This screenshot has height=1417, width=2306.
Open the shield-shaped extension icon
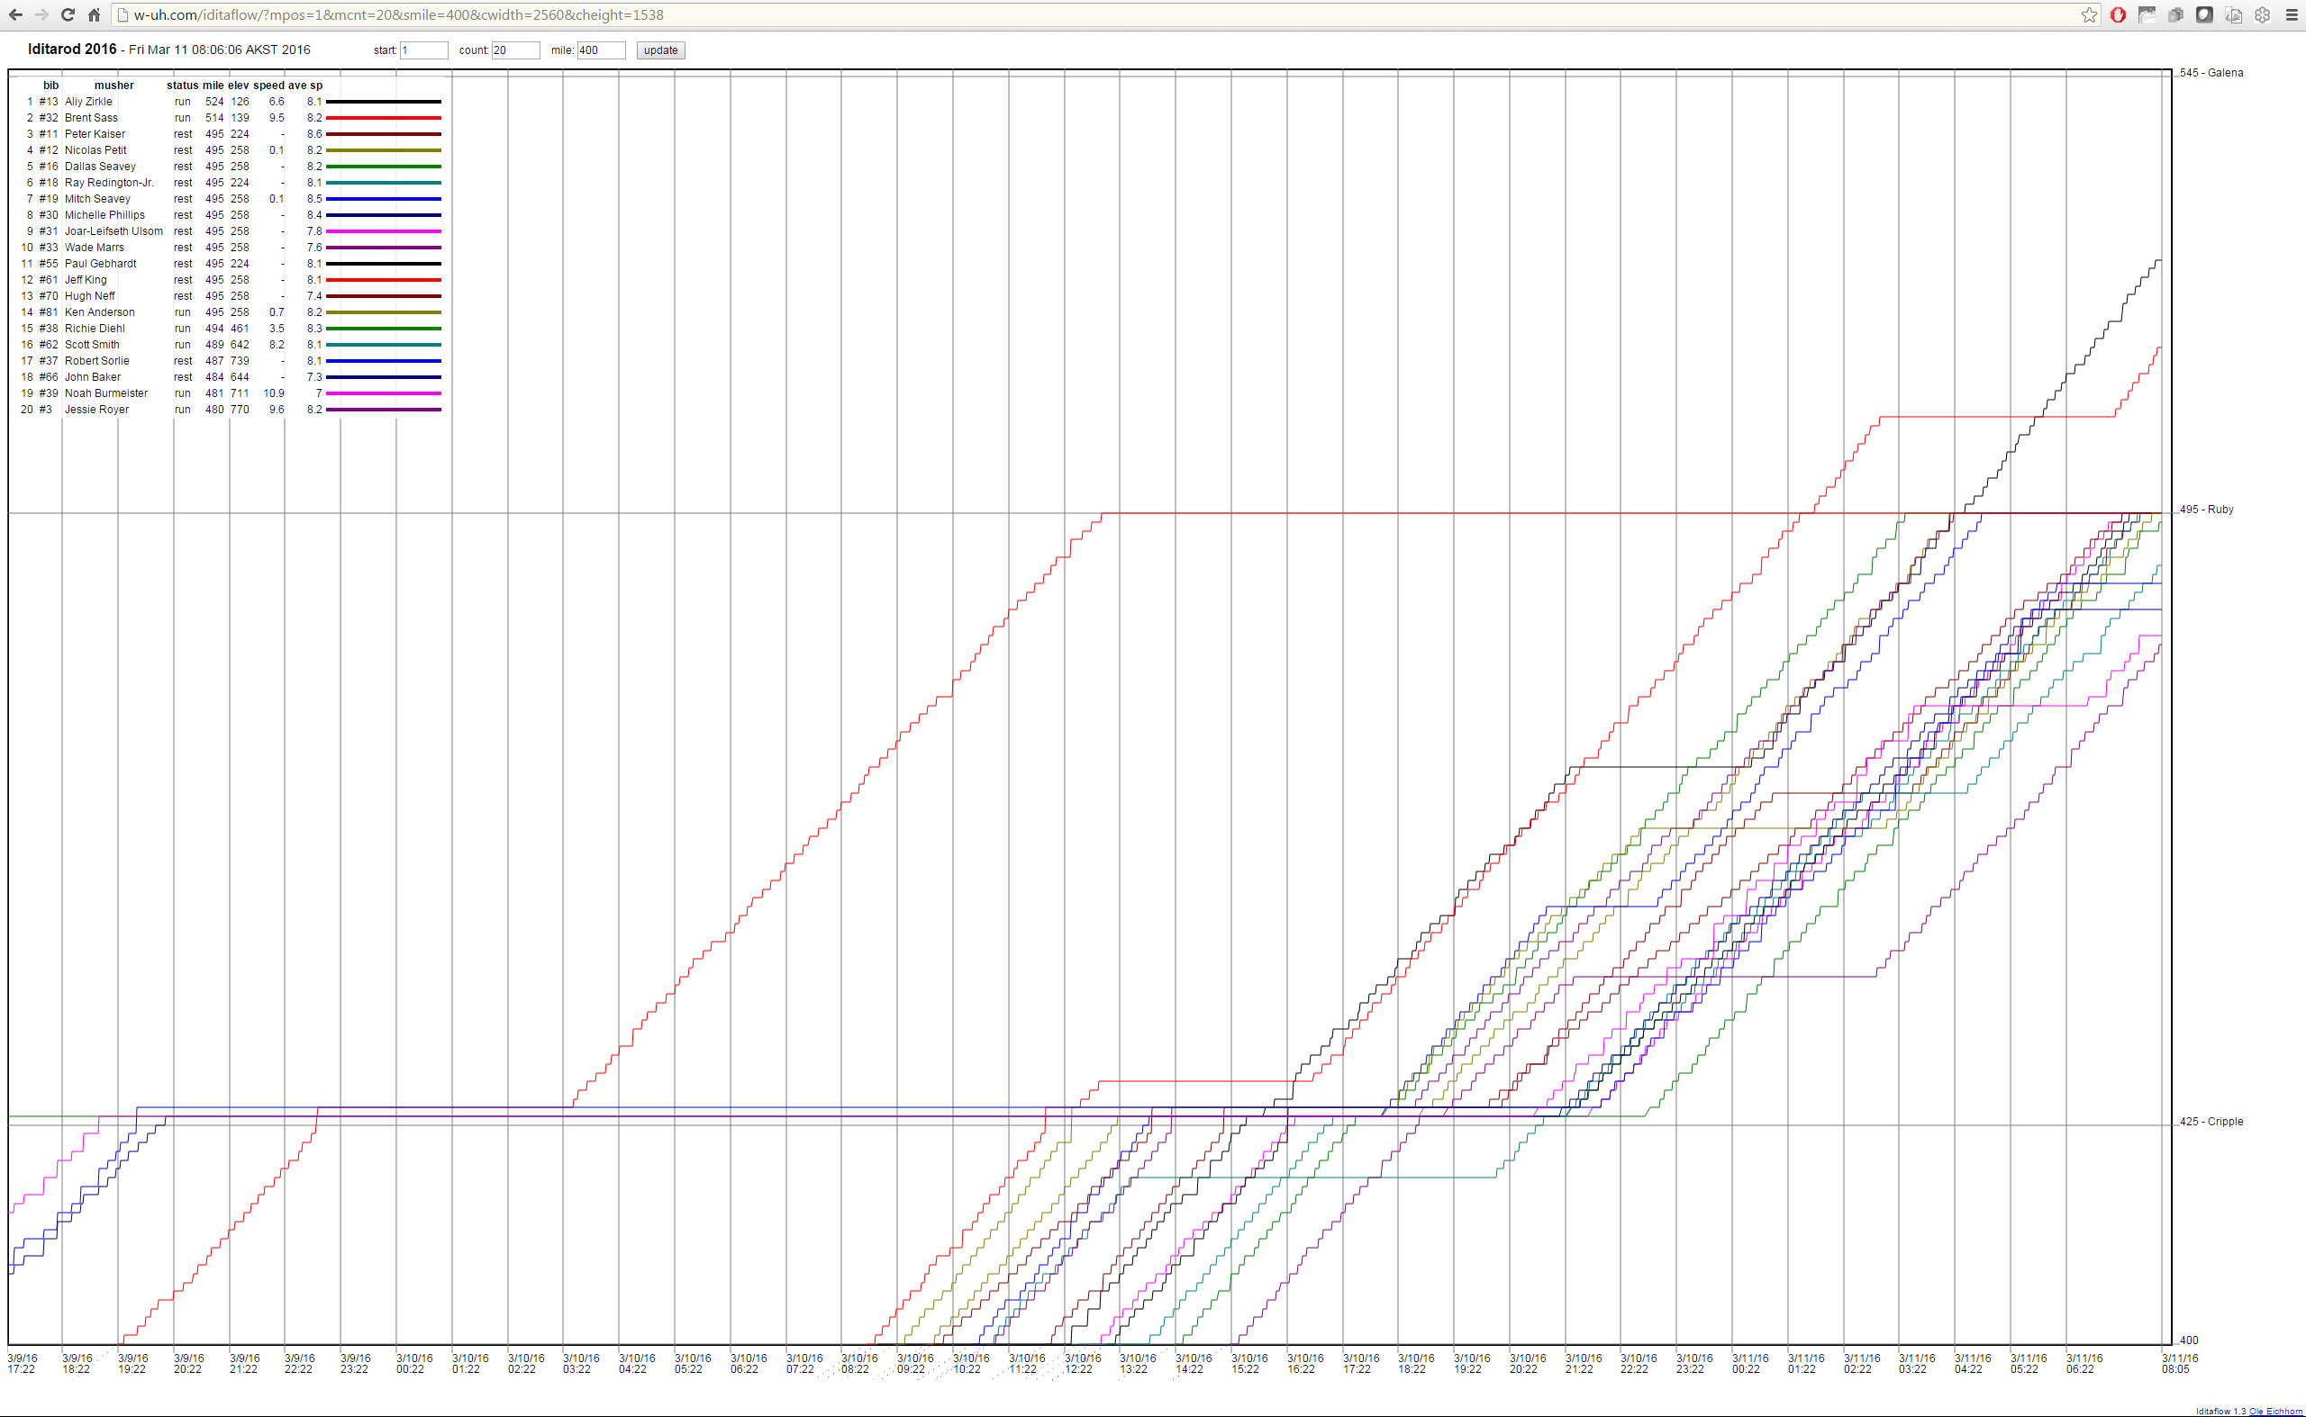click(x=2204, y=15)
